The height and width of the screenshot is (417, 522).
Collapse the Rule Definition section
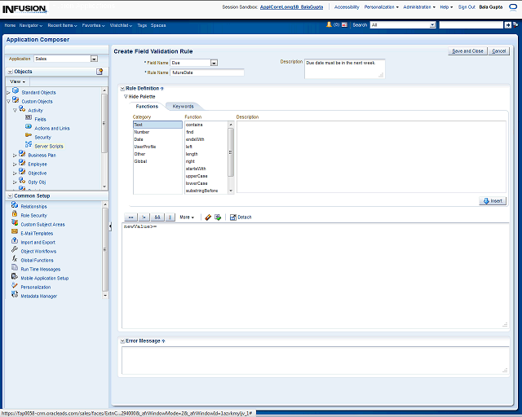click(x=122, y=87)
